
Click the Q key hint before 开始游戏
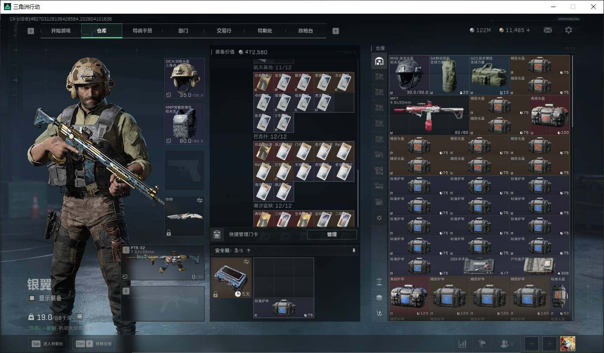pos(30,31)
